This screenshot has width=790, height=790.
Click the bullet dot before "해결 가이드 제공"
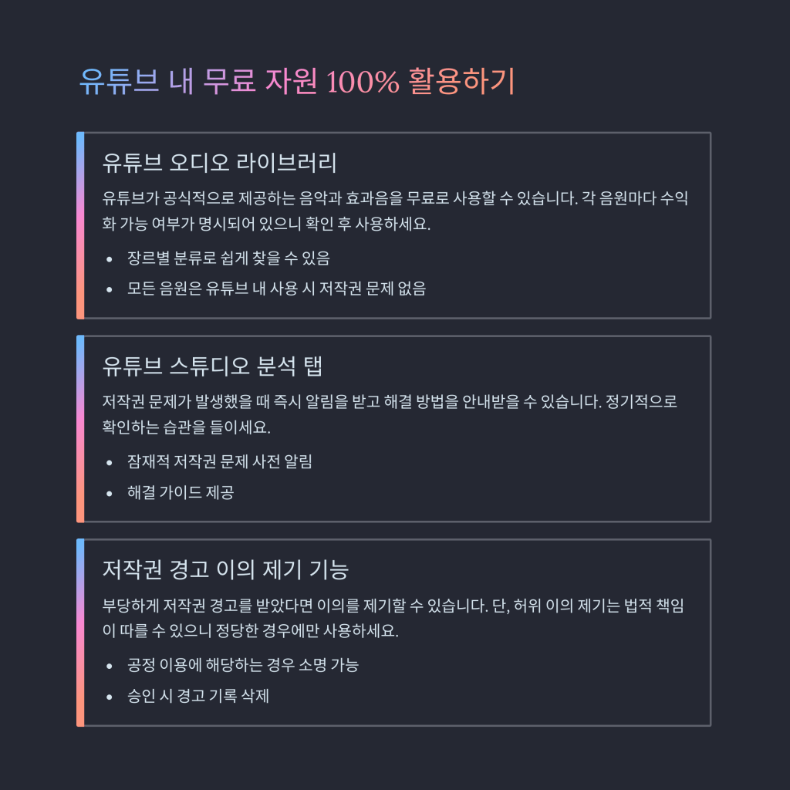[x=110, y=493]
